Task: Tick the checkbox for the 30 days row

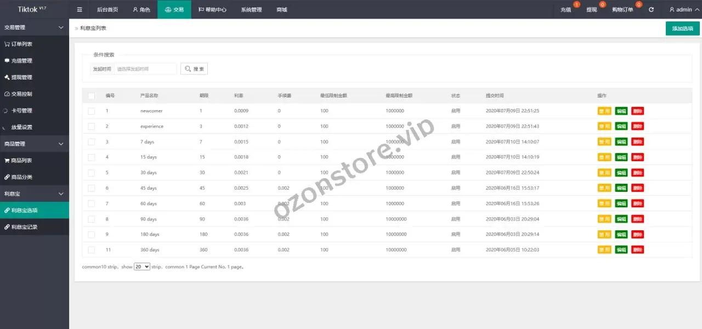Action: [x=92, y=173]
